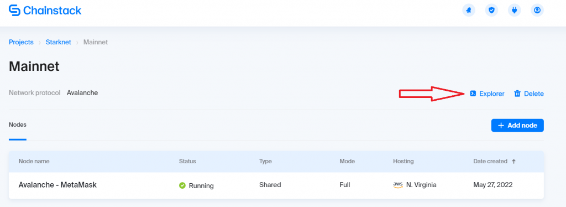Open the Avalanche - MetaMask node
This screenshot has width=566, height=207.
tap(57, 185)
